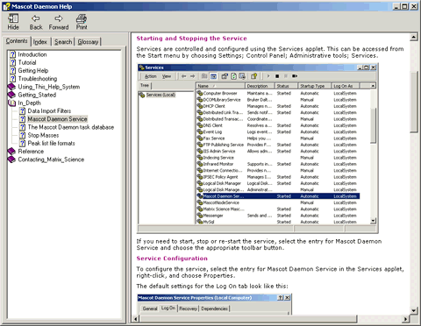
Task: Click Startup Type column header in Services screenshot
Action: (x=315, y=86)
